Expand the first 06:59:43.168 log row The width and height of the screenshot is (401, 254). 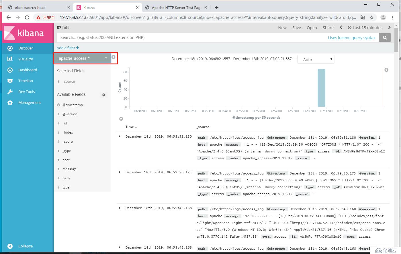tap(120, 208)
